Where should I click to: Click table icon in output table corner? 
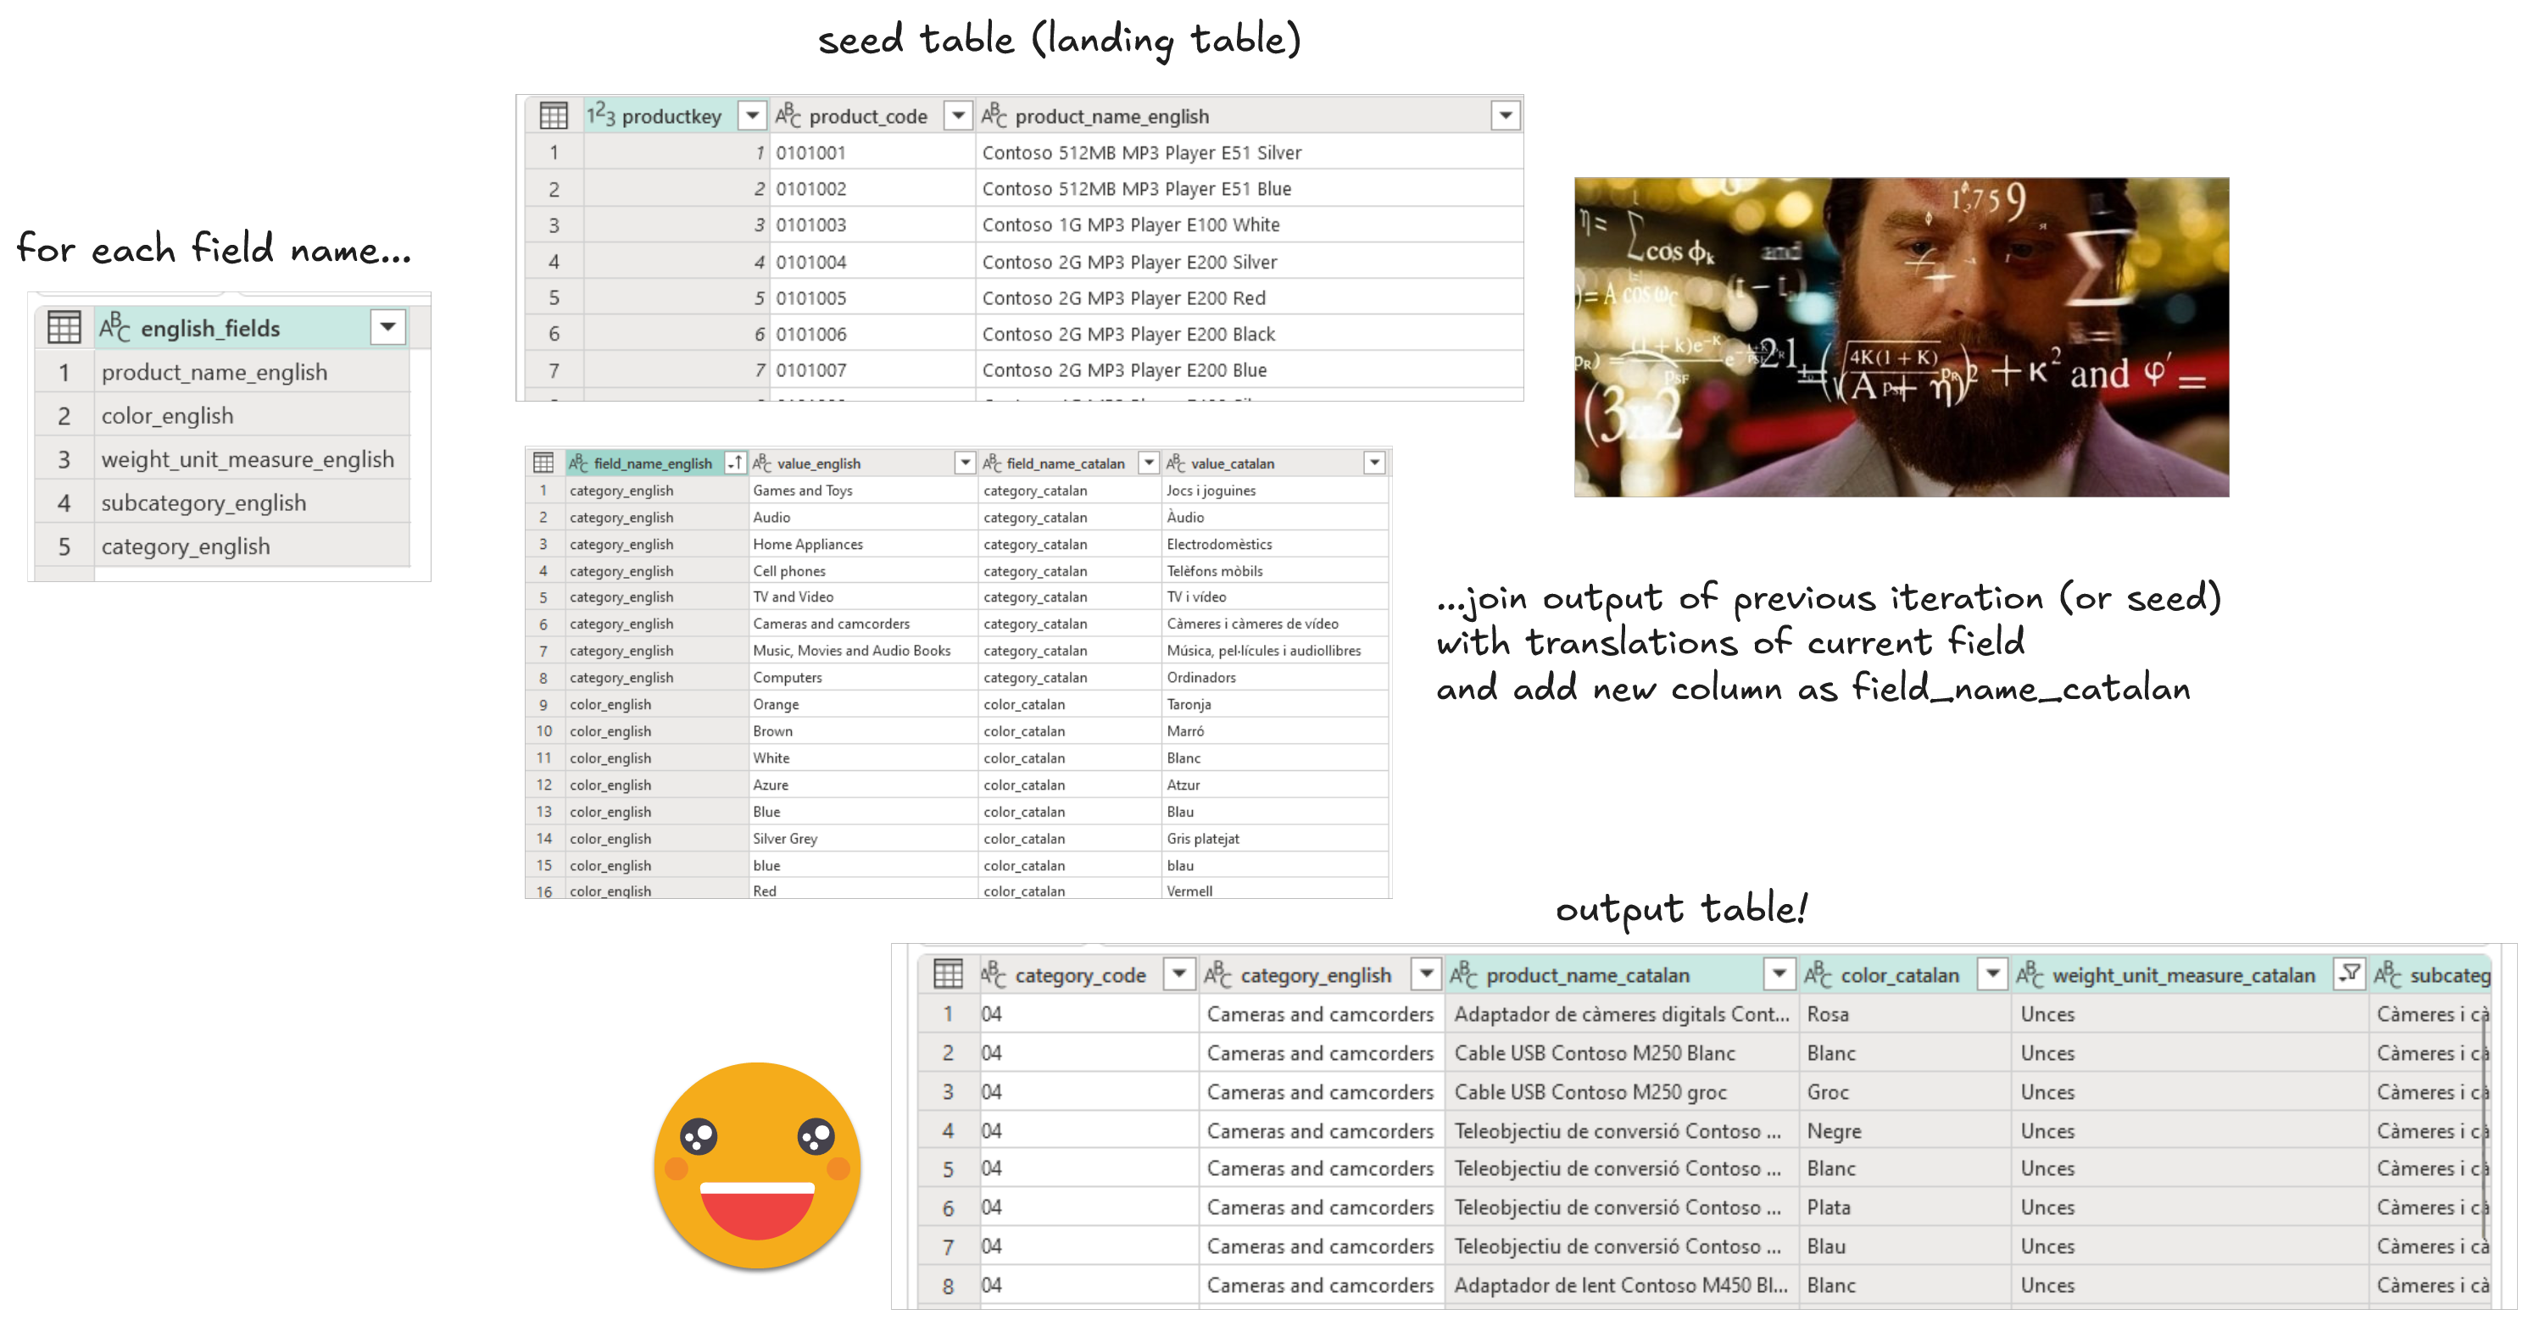947,974
